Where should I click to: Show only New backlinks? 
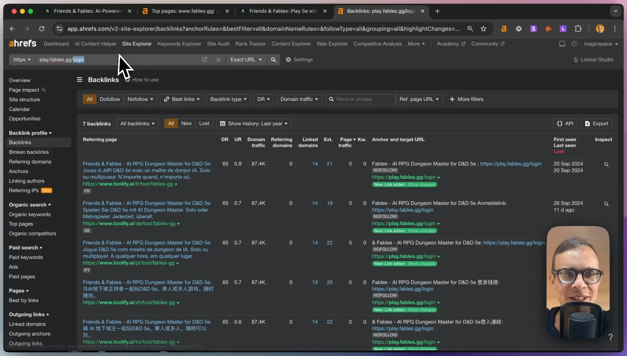pos(186,123)
